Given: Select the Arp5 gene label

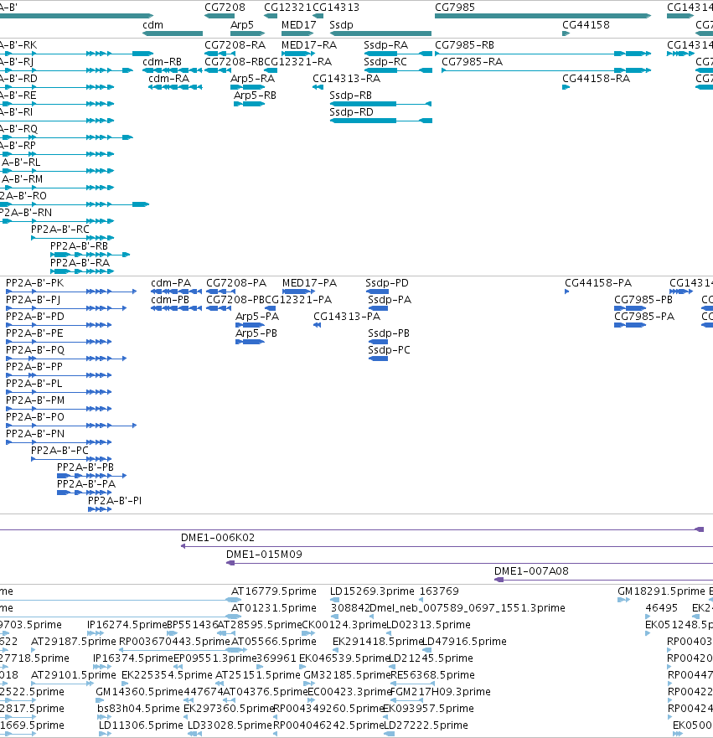Looking at the screenshot, I should tap(242, 25).
